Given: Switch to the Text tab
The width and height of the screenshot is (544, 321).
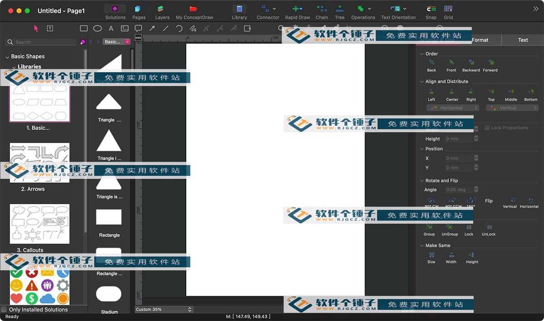Looking at the screenshot, I should (523, 40).
